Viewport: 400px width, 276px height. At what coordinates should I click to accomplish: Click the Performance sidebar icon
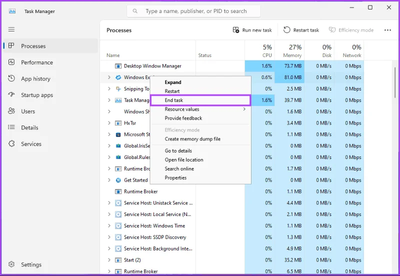11,62
